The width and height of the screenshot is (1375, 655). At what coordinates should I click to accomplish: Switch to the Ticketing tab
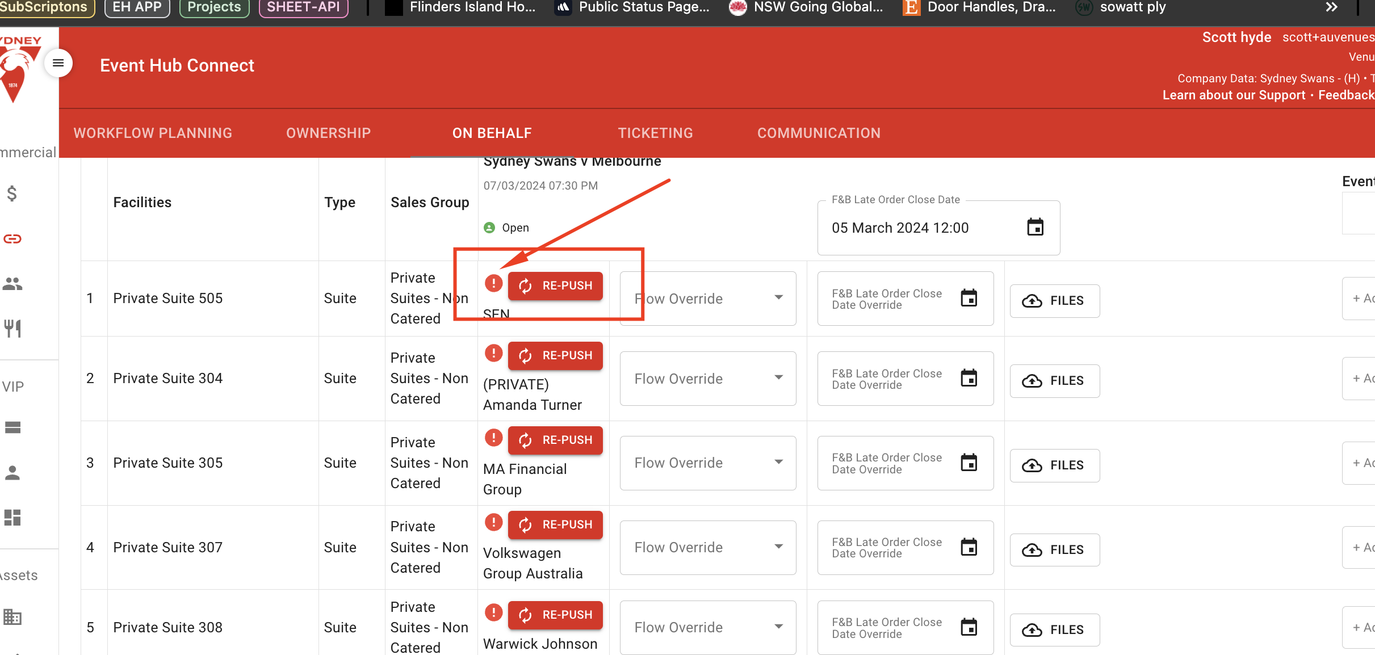click(655, 133)
